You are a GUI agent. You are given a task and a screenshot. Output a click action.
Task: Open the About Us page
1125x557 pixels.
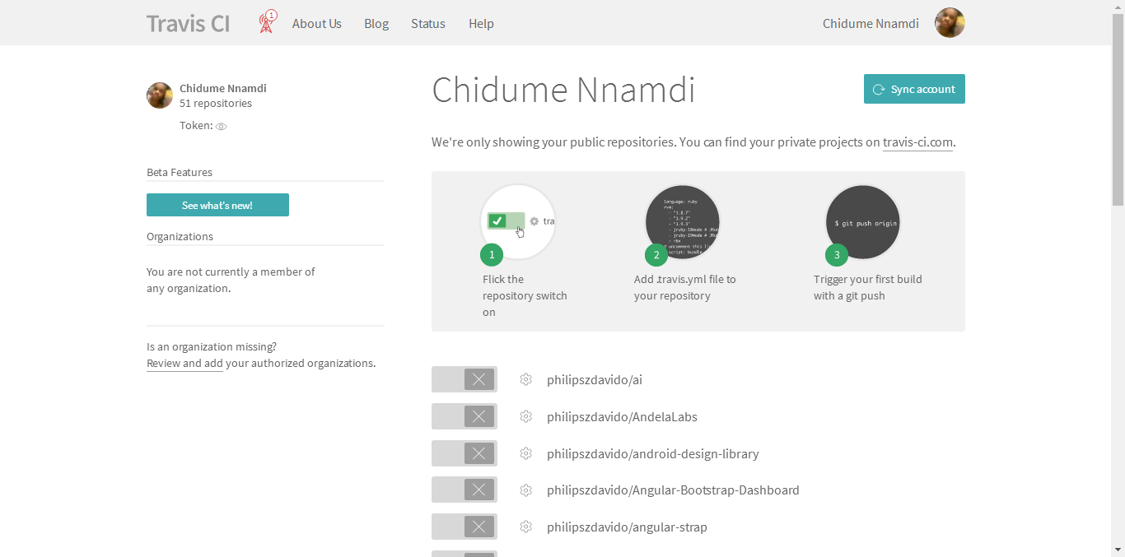pyautogui.click(x=316, y=24)
